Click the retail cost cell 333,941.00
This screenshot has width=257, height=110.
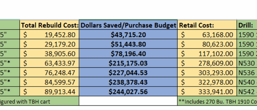tap(207, 91)
